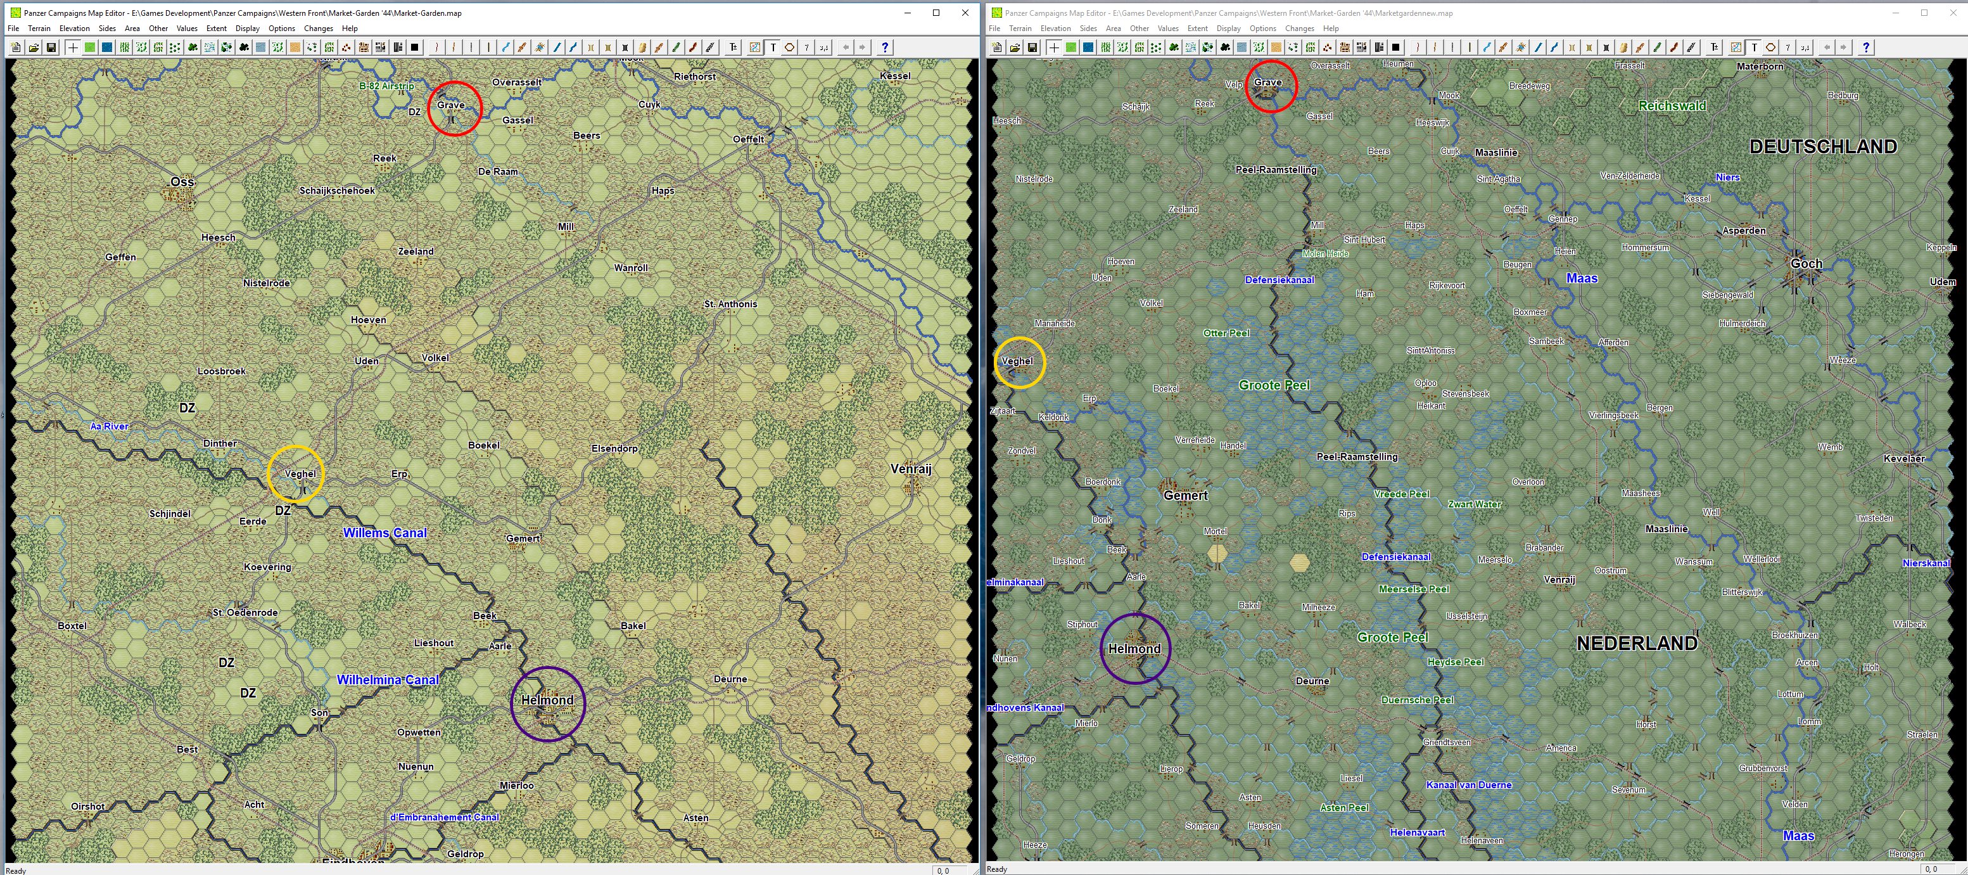Select crosshair selection tool in right window

(1053, 48)
